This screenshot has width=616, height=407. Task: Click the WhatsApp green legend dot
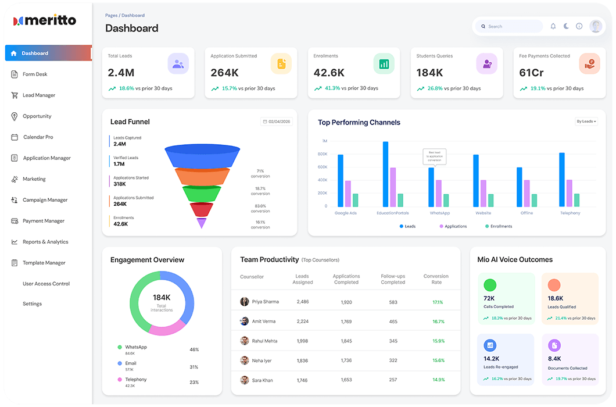click(120, 347)
